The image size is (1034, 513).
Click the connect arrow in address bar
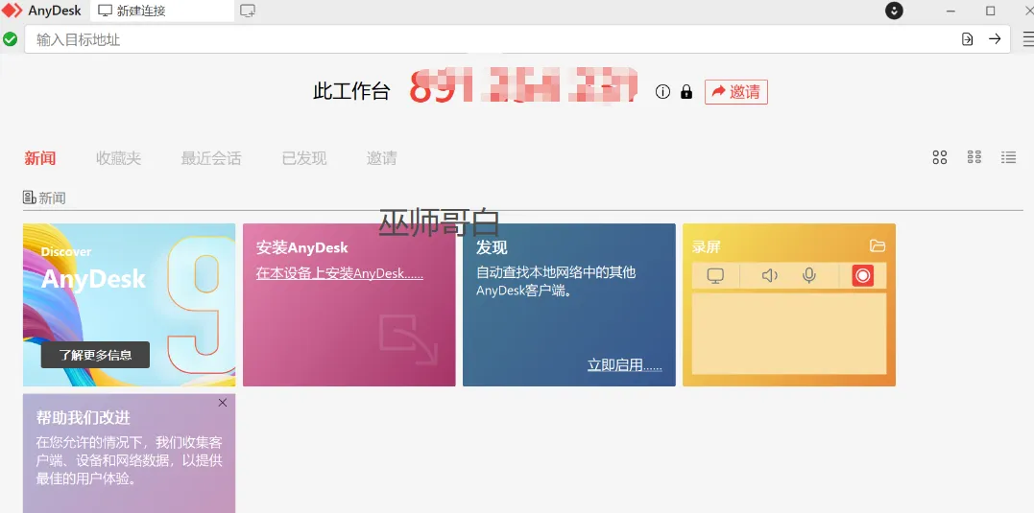(995, 39)
